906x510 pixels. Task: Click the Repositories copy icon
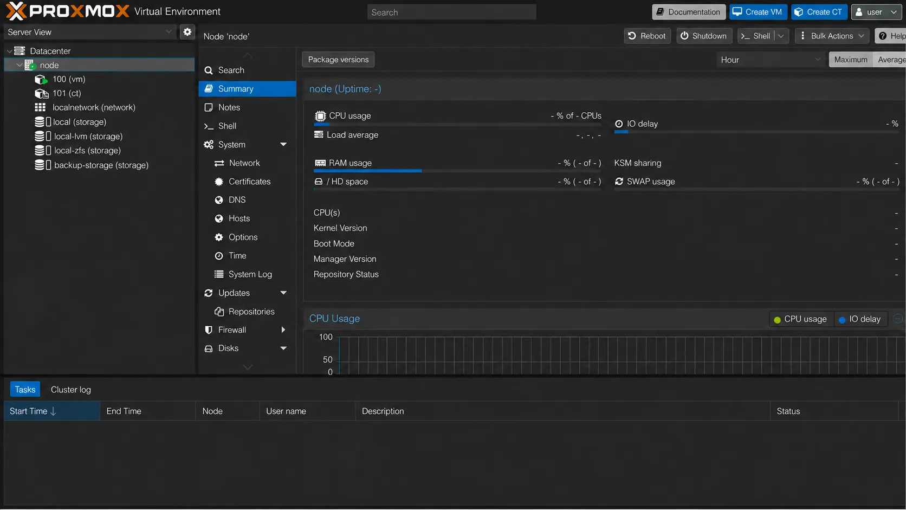(x=219, y=312)
